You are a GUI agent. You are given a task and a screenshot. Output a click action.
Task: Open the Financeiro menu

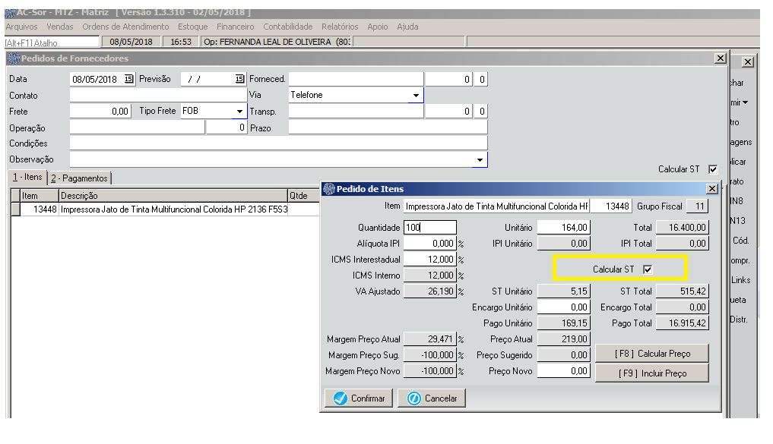click(235, 27)
